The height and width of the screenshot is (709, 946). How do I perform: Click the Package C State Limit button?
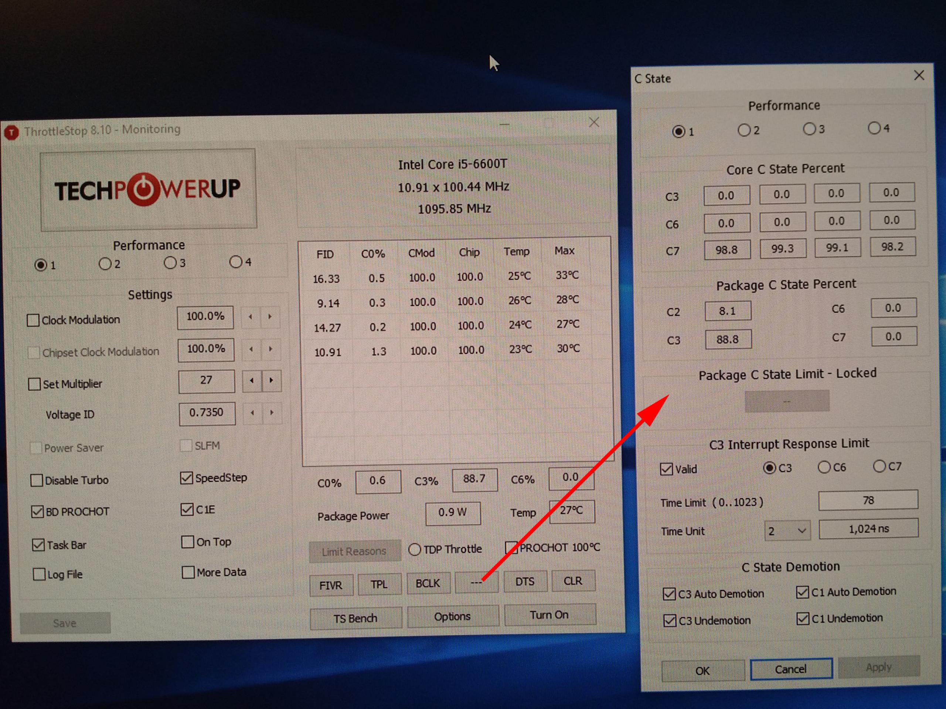click(787, 401)
